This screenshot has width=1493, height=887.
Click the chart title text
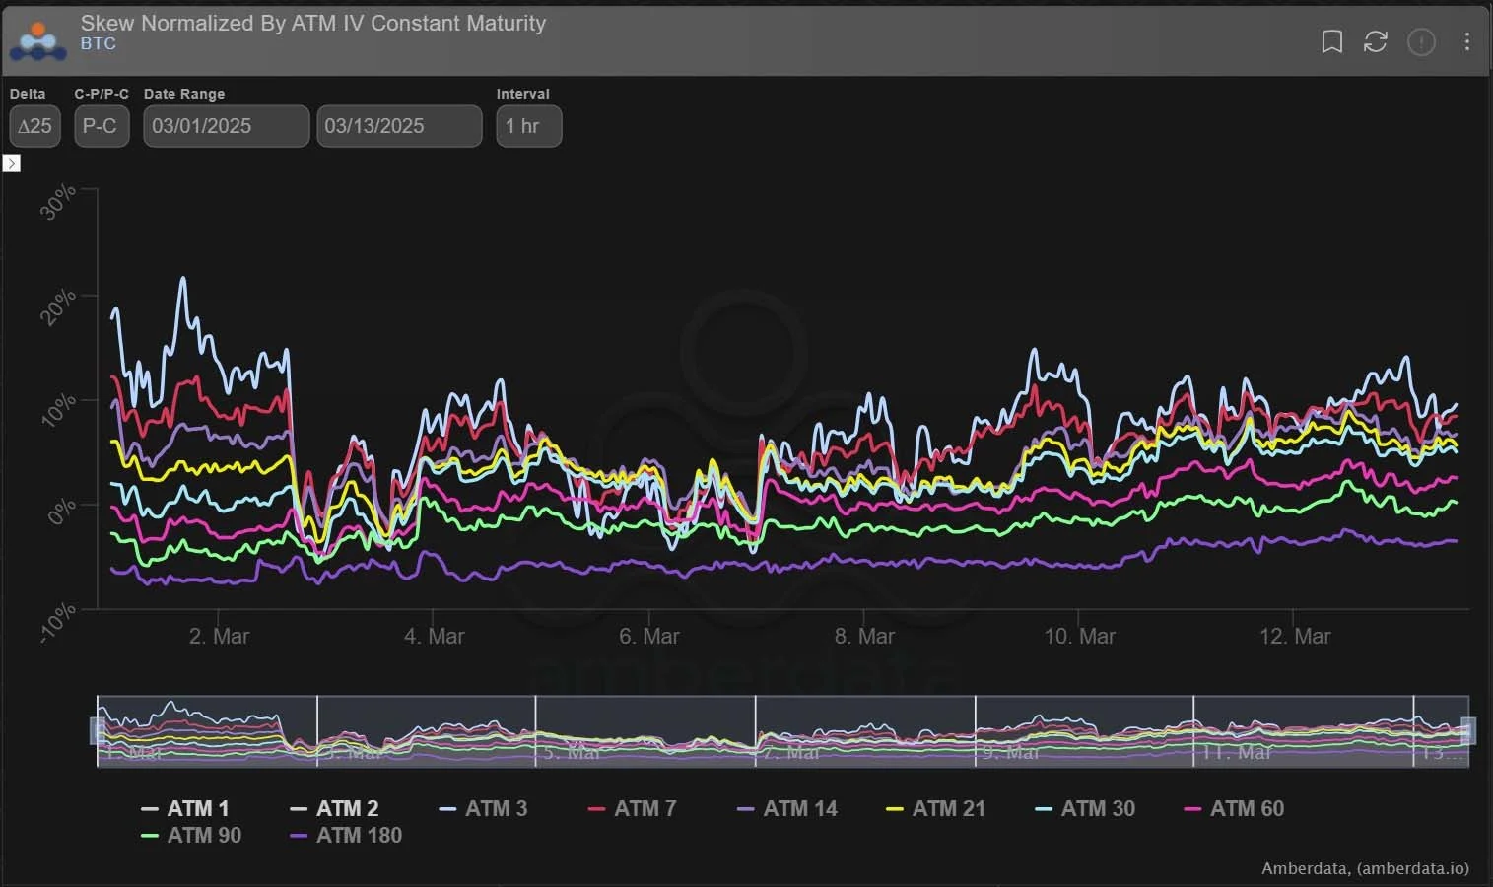click(x=313, y=23)
